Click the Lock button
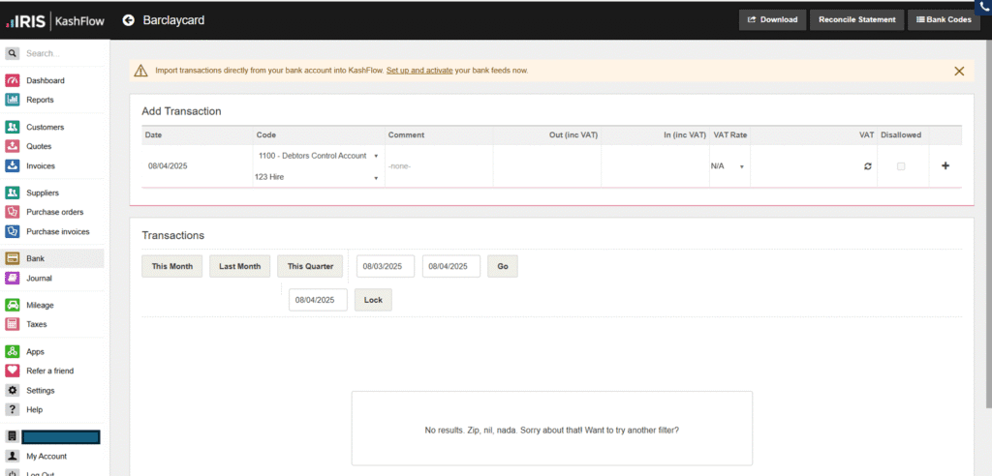The height and width of the screenshot is (476, 992). tap(373, 300)
